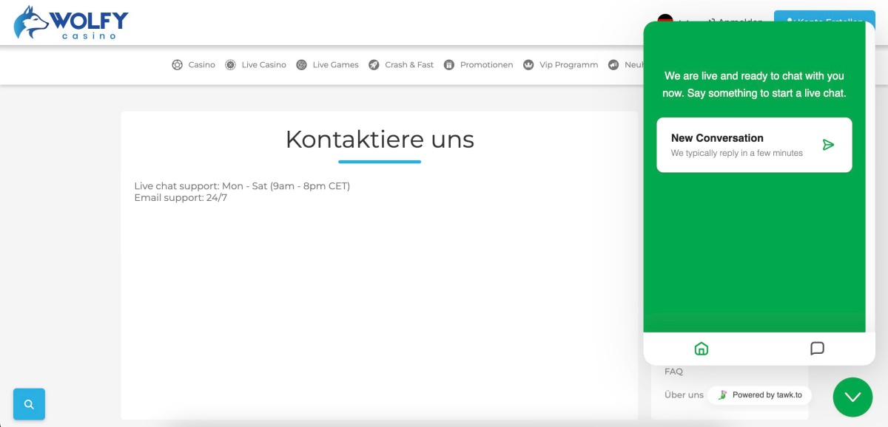Send a new conversation via arrow icon
This screenshot has height=427, width=888.
[x=828, y=145]
